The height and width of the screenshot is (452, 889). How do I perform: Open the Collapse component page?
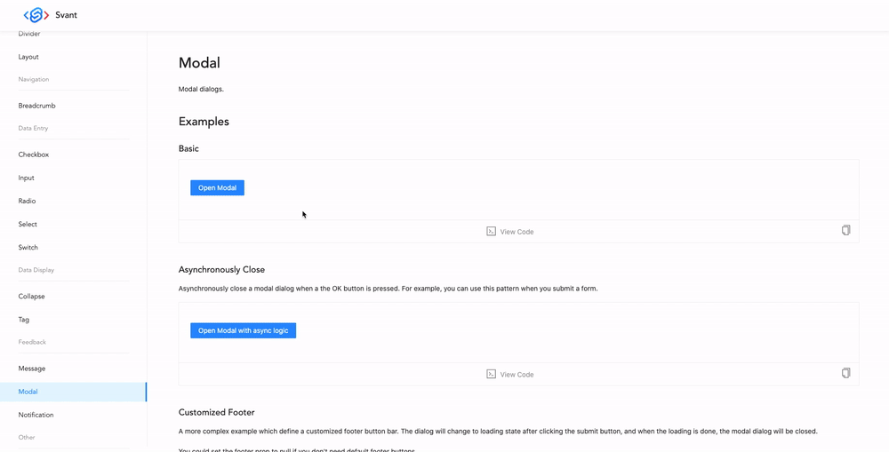click(32, 297)
